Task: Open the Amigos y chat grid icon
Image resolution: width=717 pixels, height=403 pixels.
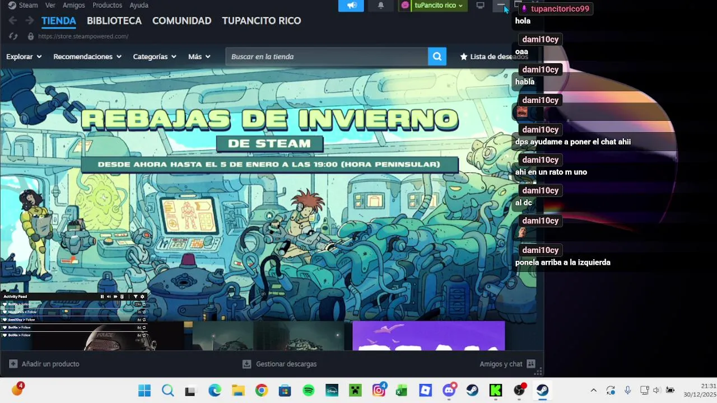Action: [x=531, y=364]
